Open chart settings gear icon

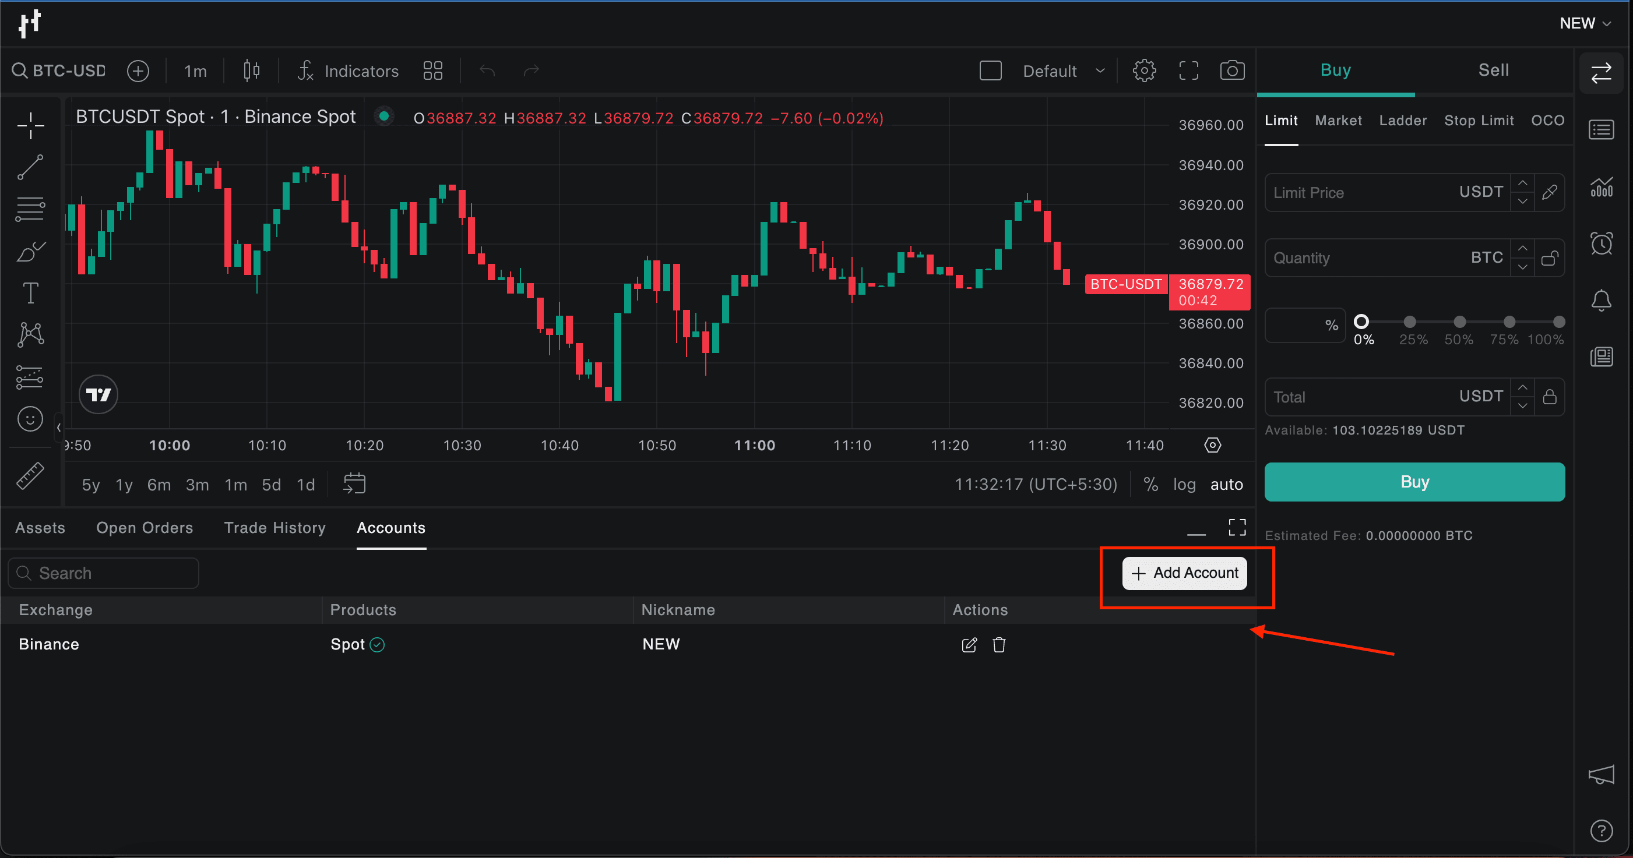[x=1144, y=70]
